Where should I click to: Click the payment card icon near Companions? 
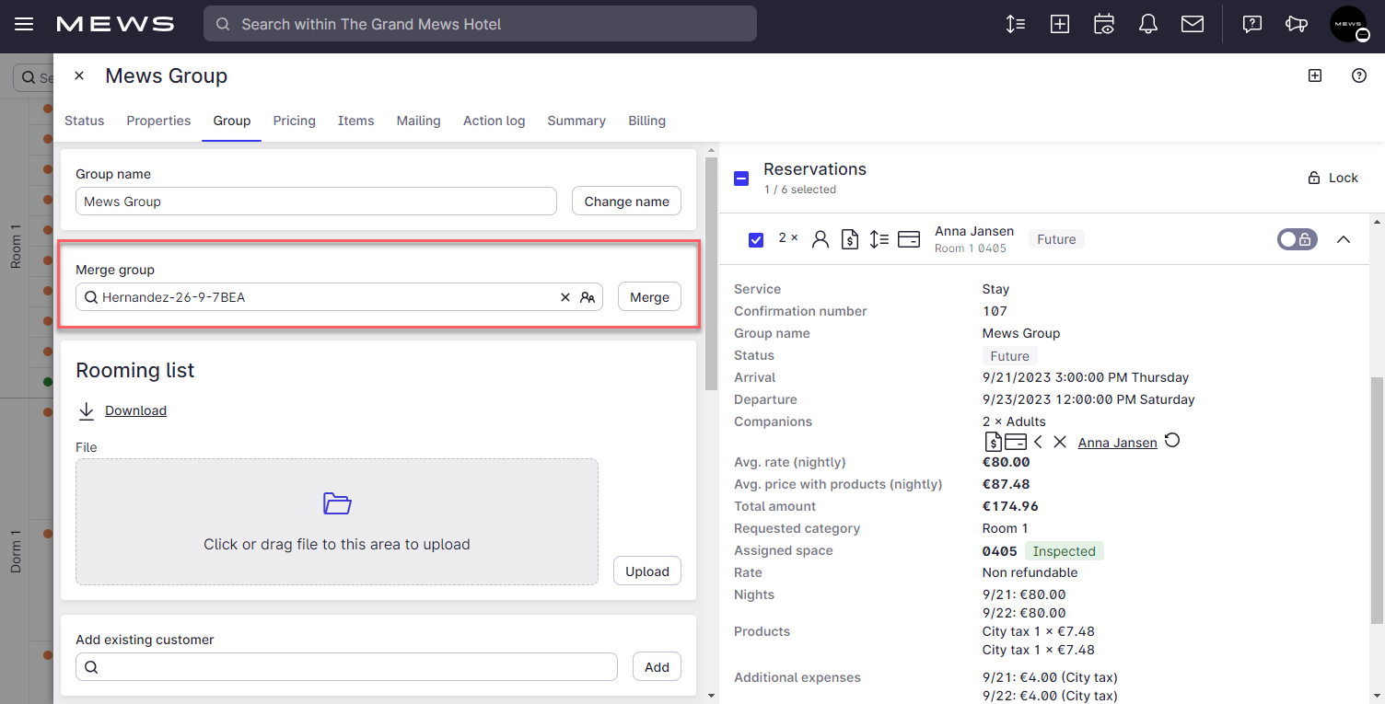(1016, 442)
